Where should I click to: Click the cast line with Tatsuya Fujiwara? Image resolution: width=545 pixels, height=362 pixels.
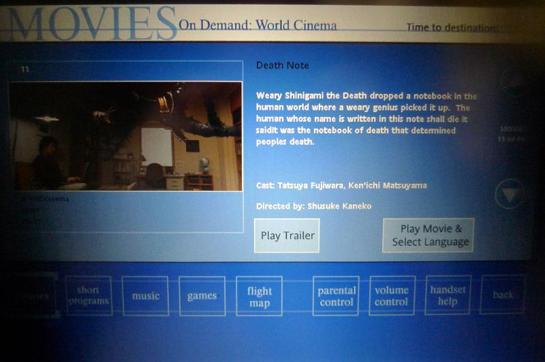(x=341, y=185)
